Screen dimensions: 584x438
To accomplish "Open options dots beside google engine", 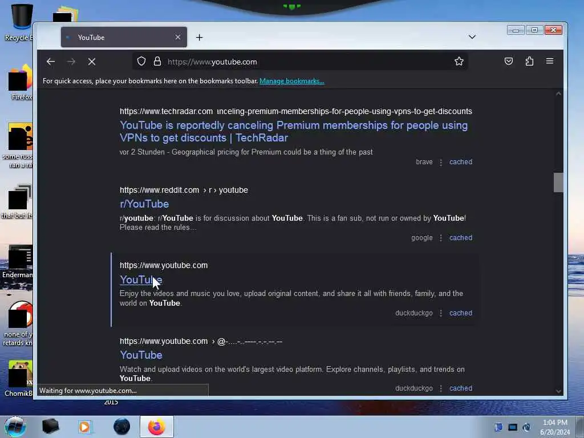I will 441,238.
